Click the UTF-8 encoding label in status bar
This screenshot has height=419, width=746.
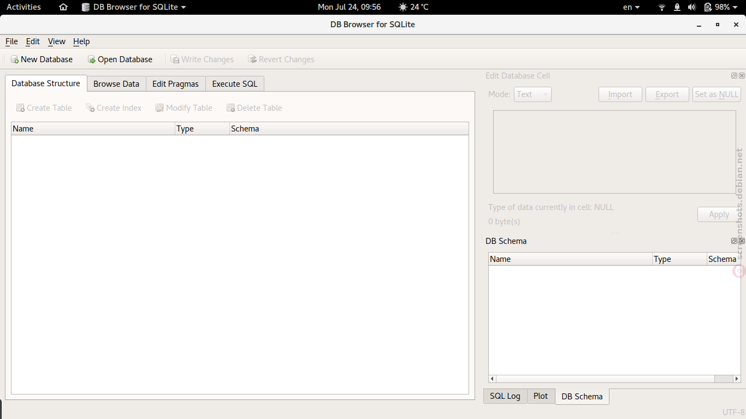pos(733,412)
